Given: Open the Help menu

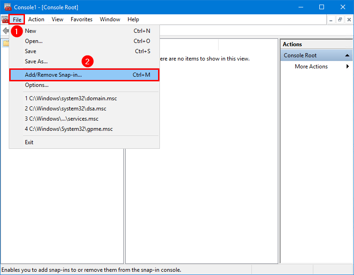Looking at the screenshot, I should tap(133, 19).
